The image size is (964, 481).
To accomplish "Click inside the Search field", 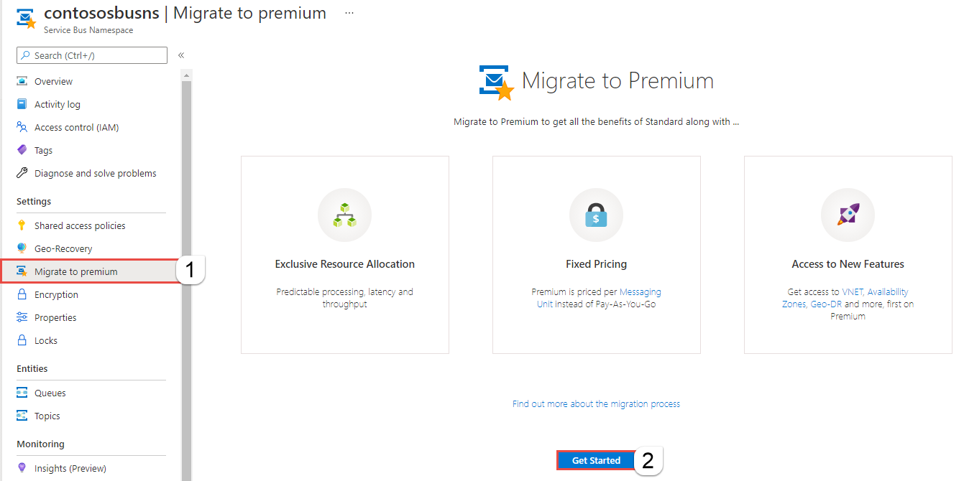I will 91,55.
